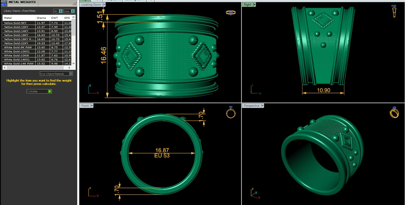Close the Metal Weights panel
This screenshot has height=205, width=405.
tap(74, 3)
